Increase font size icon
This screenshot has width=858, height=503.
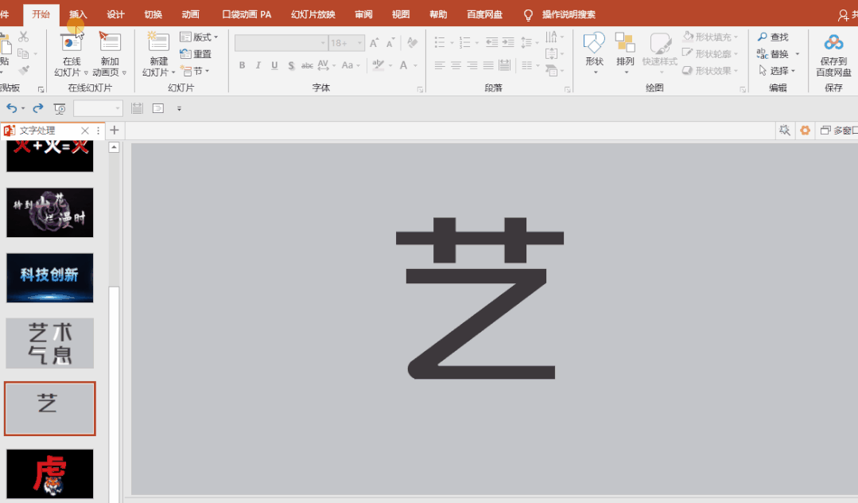click(x=375, y=43)
